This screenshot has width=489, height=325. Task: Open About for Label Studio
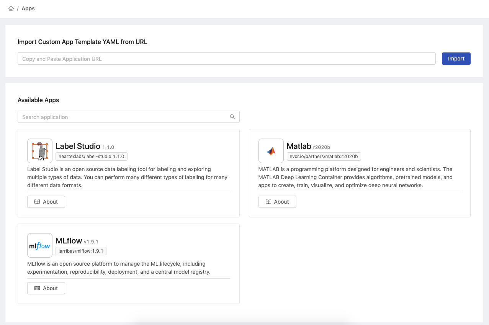(x=46, y=202)
